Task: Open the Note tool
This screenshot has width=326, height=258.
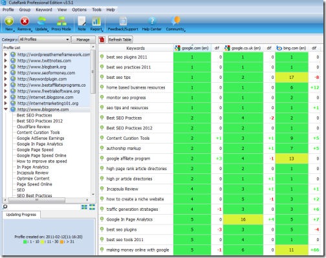Action: pyautogui.click(x=81, y=21)
